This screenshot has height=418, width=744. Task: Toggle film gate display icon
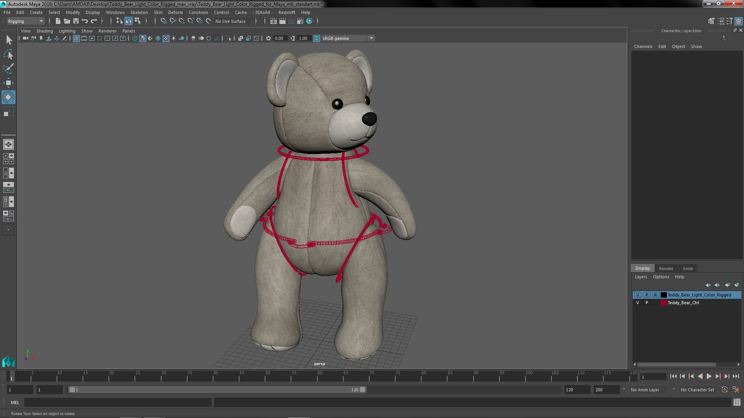(84, 38)
